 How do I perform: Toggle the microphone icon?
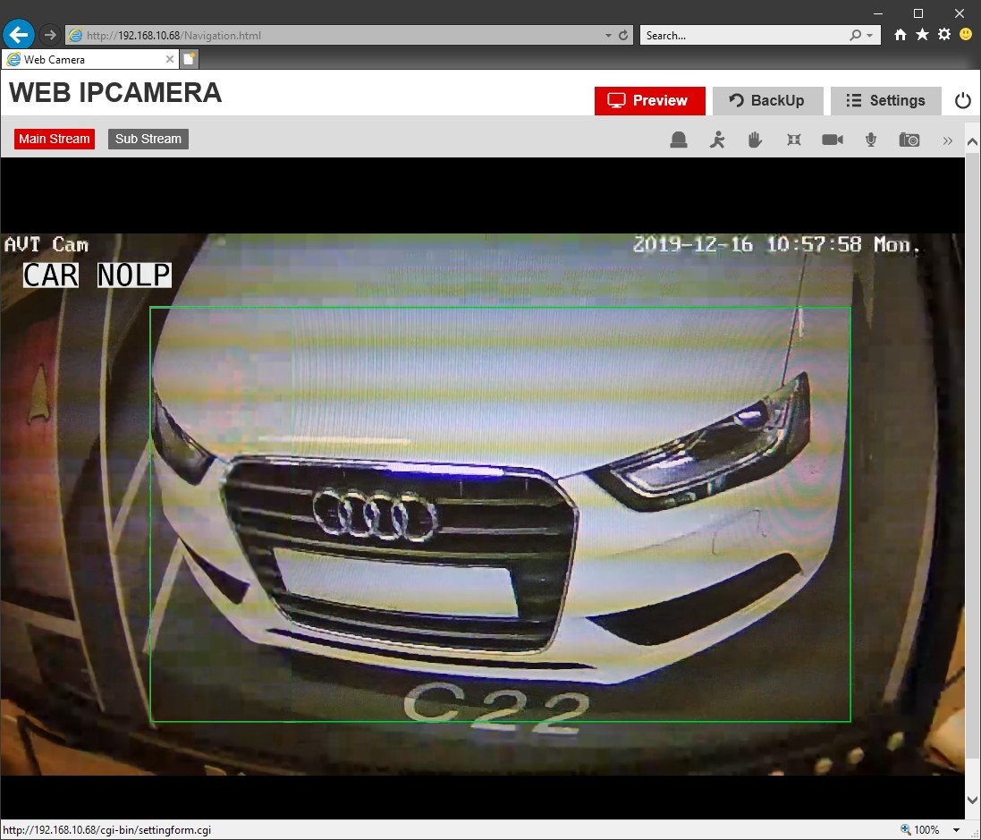[x=870, y=140]
